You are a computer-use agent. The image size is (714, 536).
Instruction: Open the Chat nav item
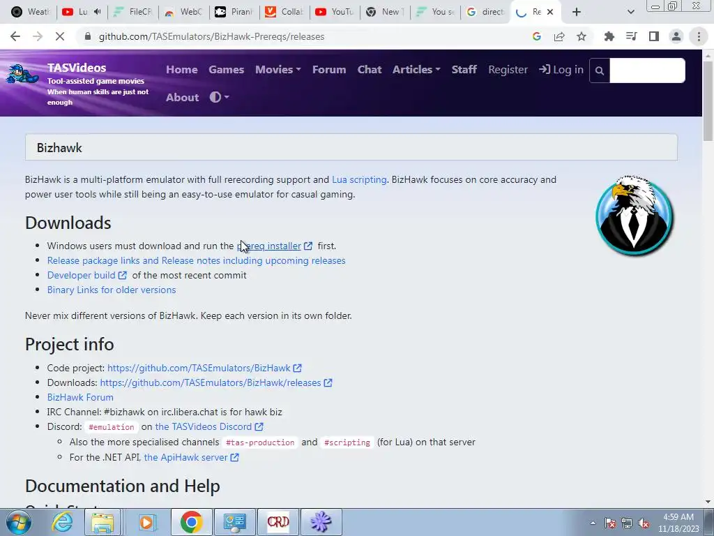tap(370, 70)
